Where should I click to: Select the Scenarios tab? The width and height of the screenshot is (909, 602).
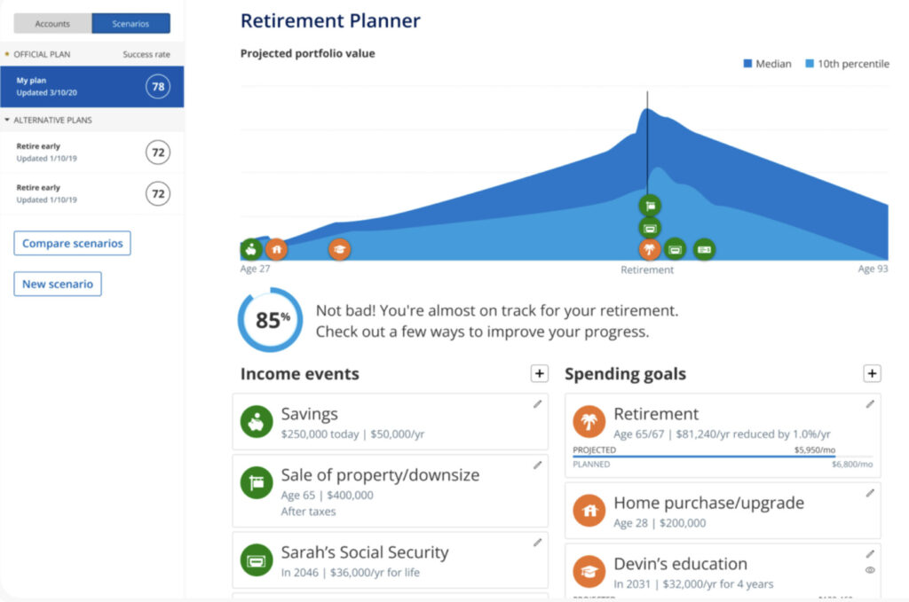(x=131, y=22)
